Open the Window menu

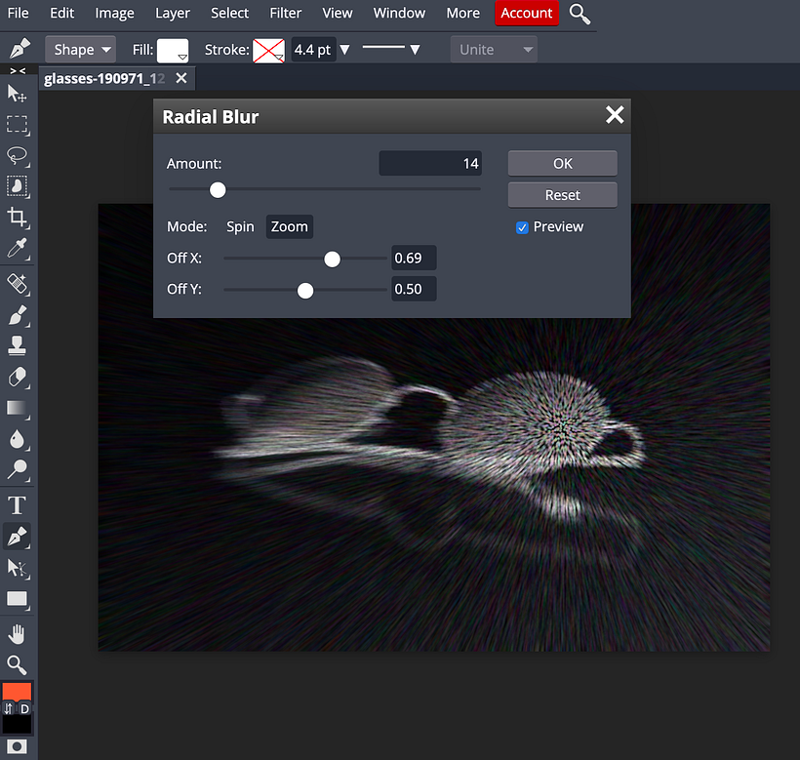point(399,13)
